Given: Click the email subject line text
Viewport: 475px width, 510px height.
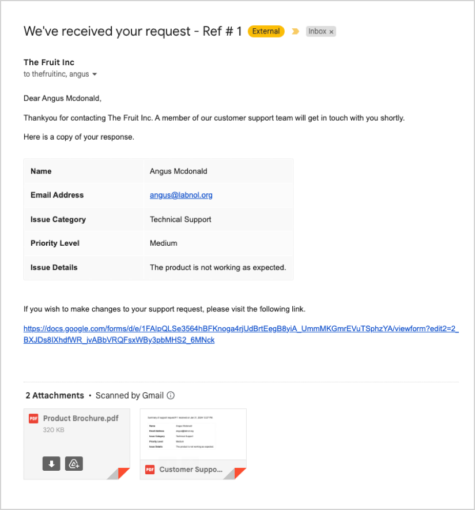Looking at the screenshot, I should tap(133, 31).
